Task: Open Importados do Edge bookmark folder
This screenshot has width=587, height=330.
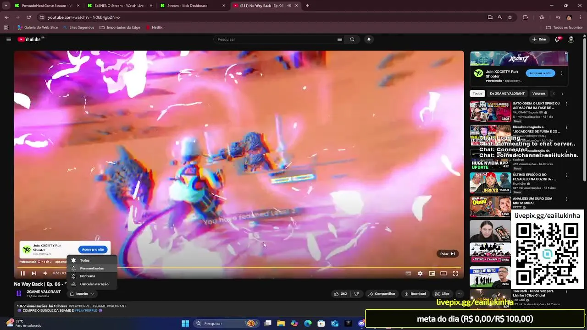Action: click(120, 27)
